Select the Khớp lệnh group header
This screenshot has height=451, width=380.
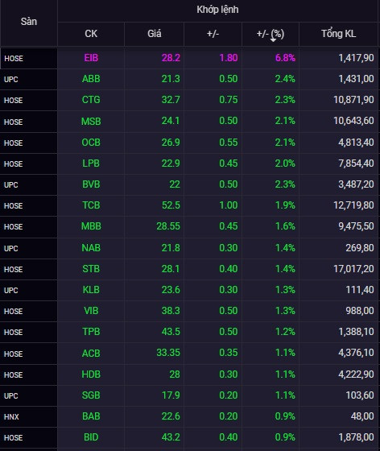coord(217,10)
